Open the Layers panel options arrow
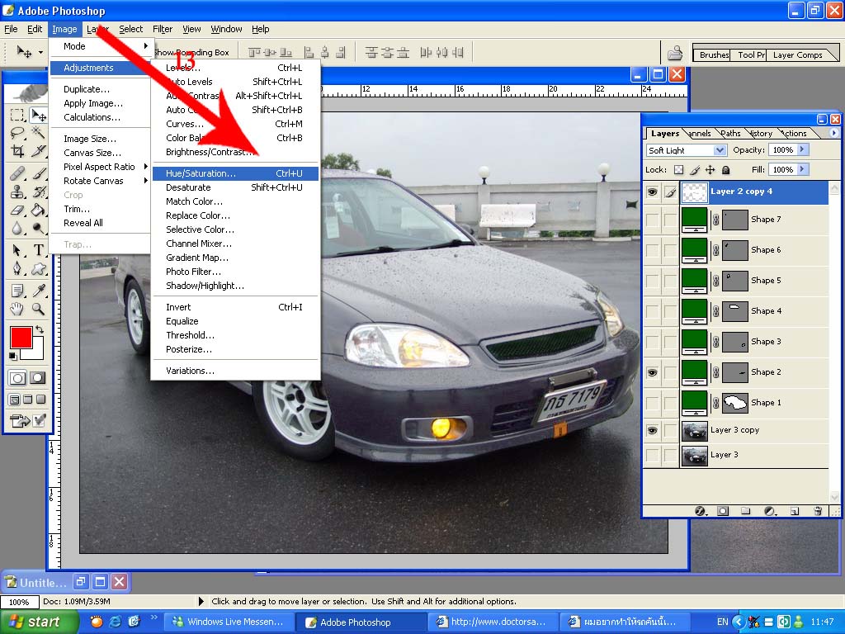 [x=833, y=133]
